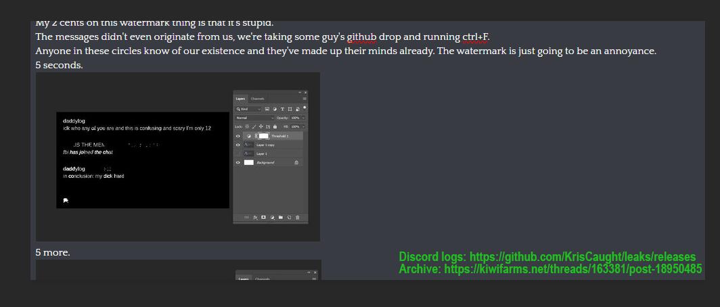Viewport: 720px width, 307px height.
Task: Click 'fbi has joined the chat' text
Action: tap(88, 152)
